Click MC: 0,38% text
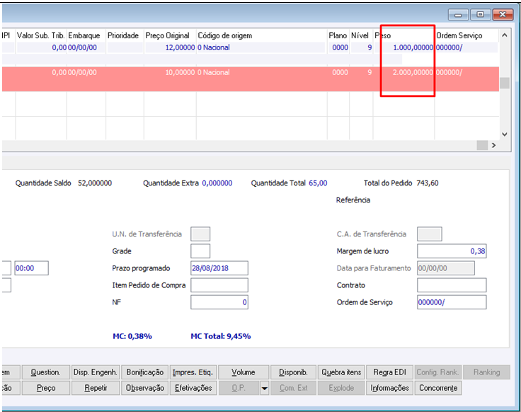 coord(132,336)
